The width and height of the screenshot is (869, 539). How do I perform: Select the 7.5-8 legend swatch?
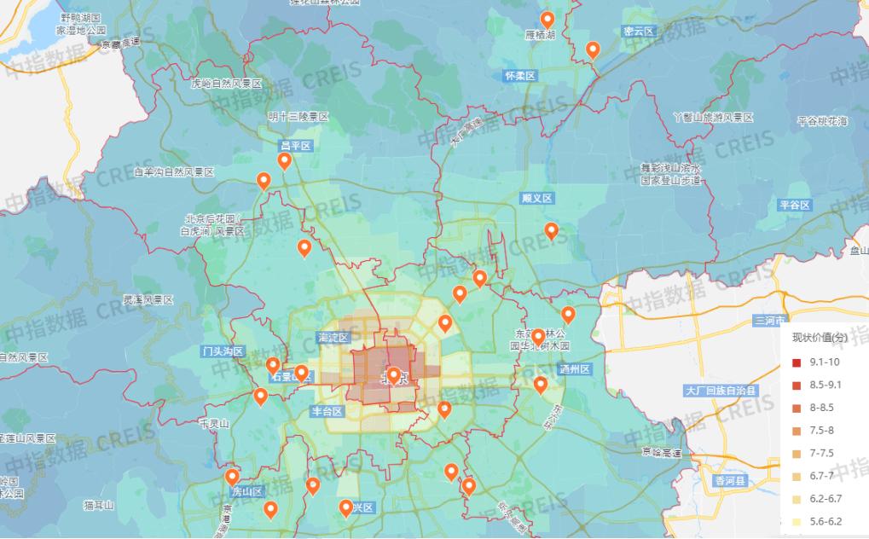click(797, 431)
